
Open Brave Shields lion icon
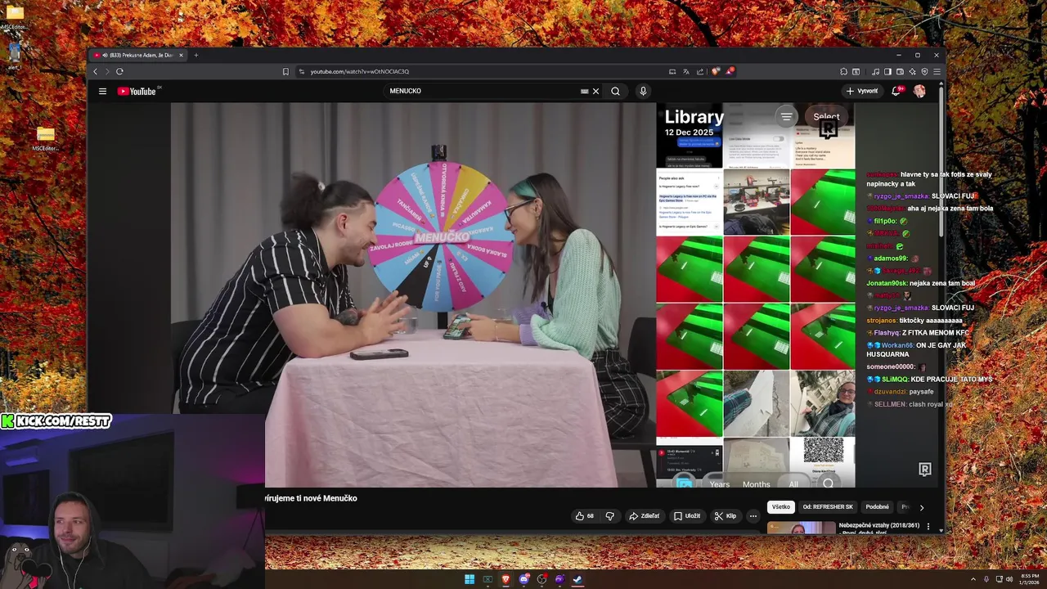(715, 71)
